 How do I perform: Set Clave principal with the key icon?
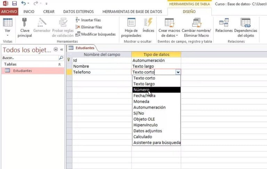tap(25, 22)
